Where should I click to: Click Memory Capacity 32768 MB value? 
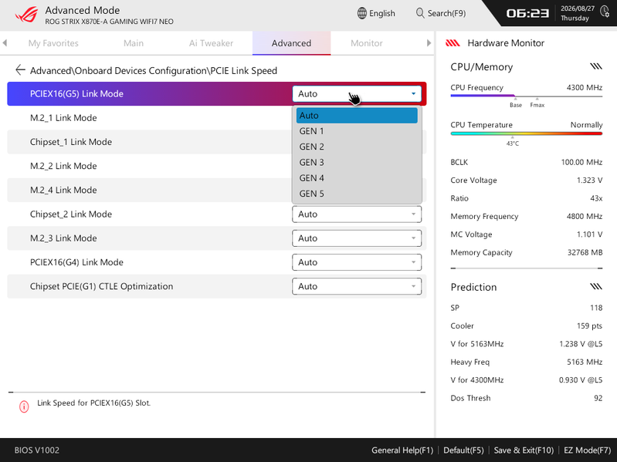tap(585, 252)
